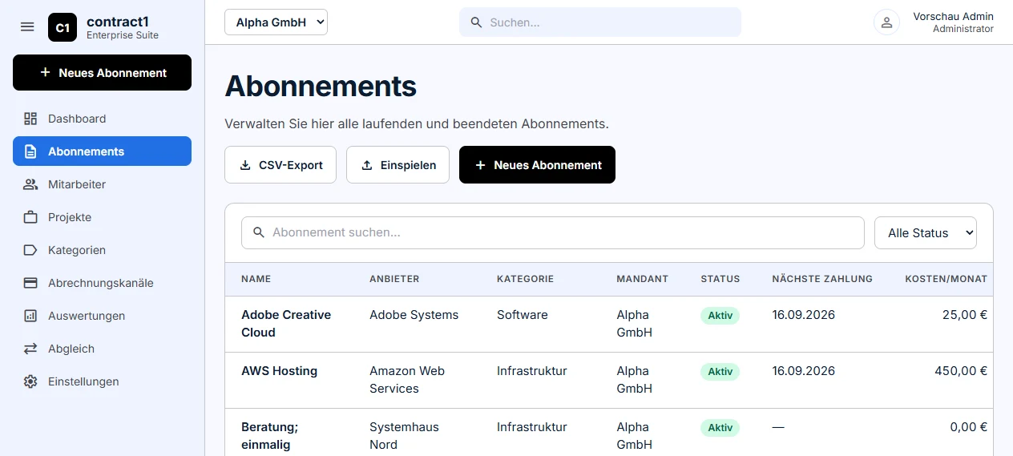The width and height of the screenshot is (1013, 456).
Task: Click the download icon on CSV-Export
Action: [x=245, y=165]
